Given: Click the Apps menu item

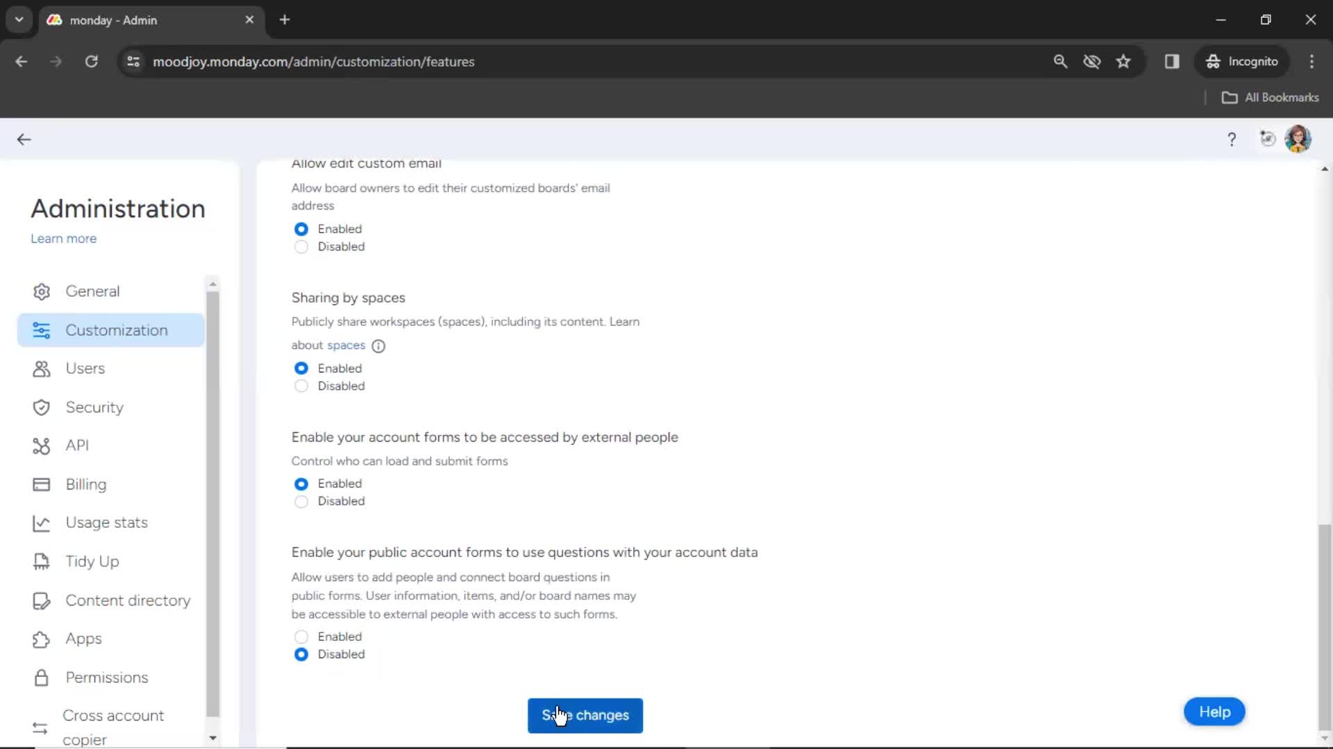Looking at the screenshot, I should pyautogui.click(x=83, y=638).
